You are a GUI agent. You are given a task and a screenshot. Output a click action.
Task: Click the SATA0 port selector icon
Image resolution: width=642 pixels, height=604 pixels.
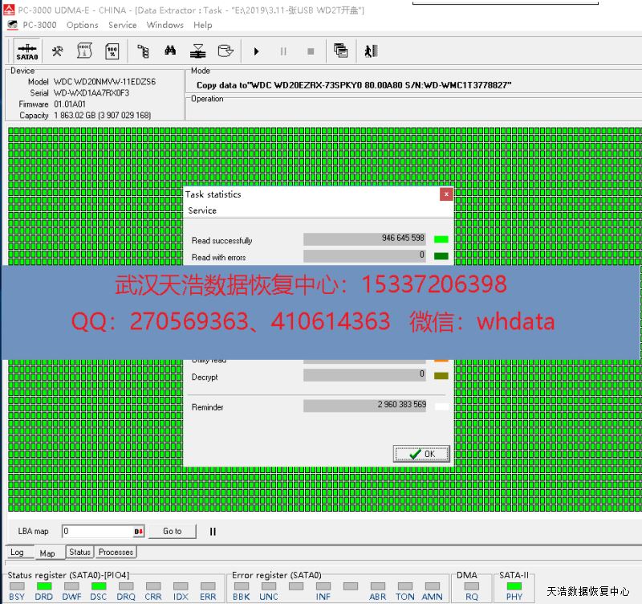(27, 51)
